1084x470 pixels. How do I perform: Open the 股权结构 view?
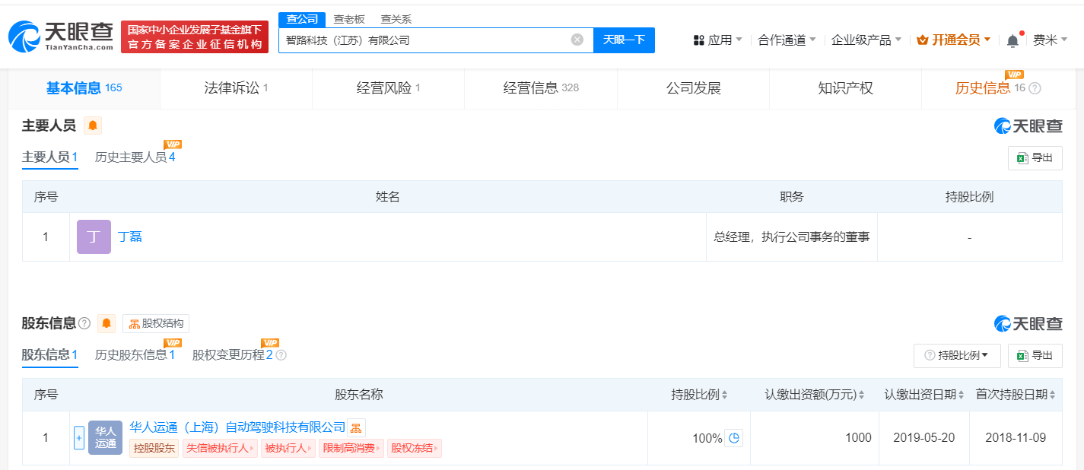[x=156, y=323]
